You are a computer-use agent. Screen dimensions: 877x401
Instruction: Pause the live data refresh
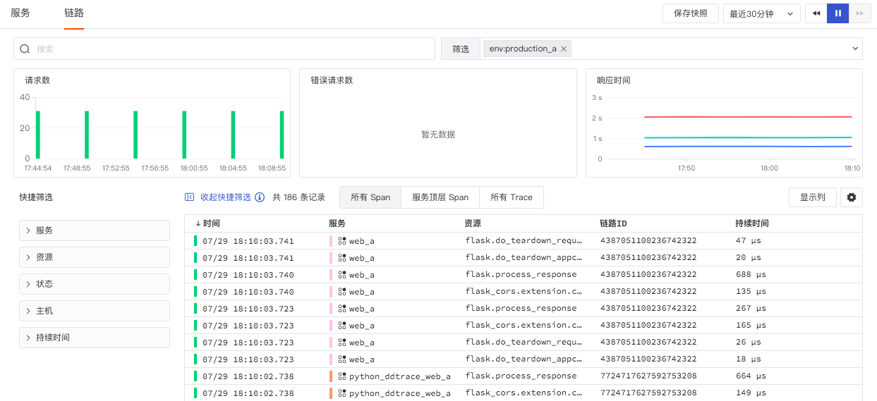[838, 13]
